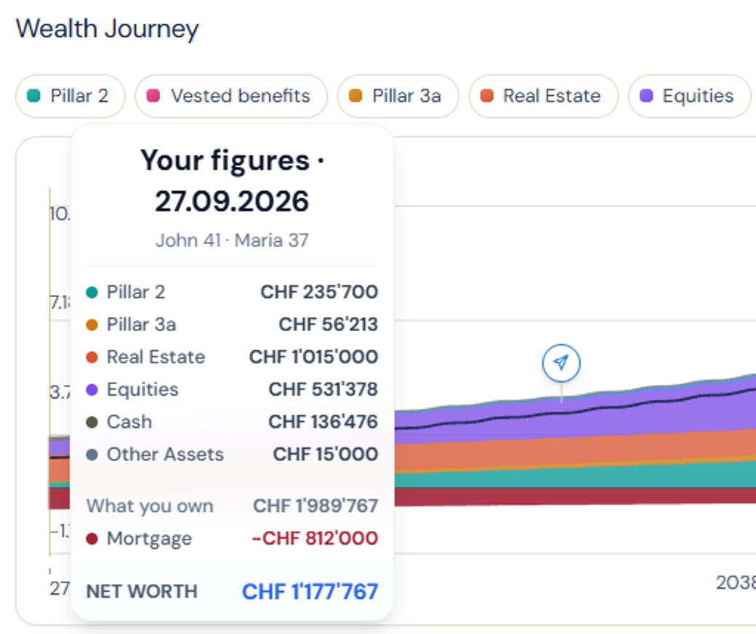This screenshot has height=634, width=756.
Task: Toggle the Pillar 2 legend chip
Action: [x=71, y=96]
